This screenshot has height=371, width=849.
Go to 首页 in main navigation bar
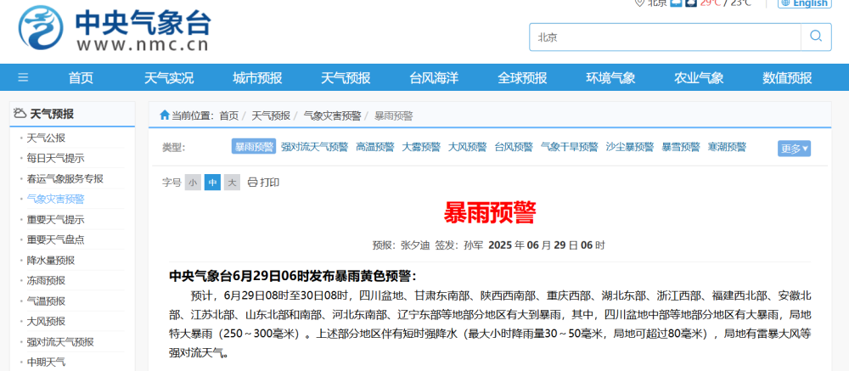pos(81,77)
